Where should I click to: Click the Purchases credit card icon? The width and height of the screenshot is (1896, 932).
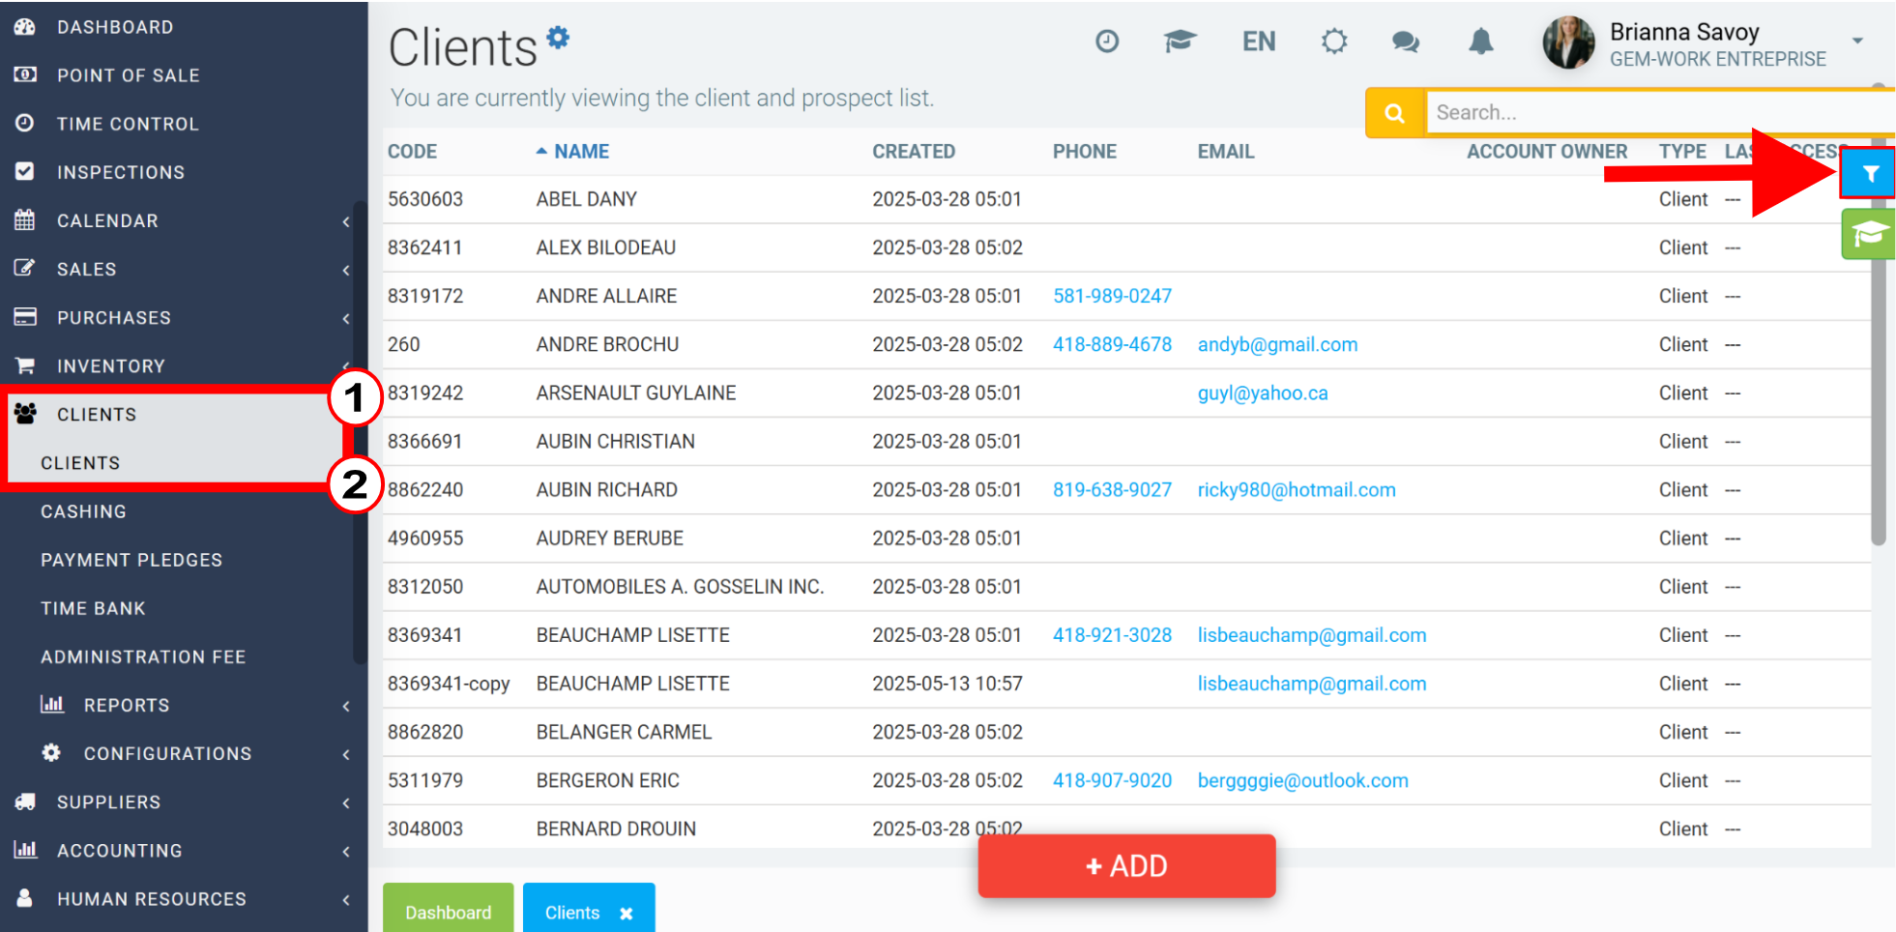pos(25,316)
